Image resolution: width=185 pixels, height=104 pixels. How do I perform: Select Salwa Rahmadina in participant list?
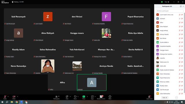pos(170,94)
